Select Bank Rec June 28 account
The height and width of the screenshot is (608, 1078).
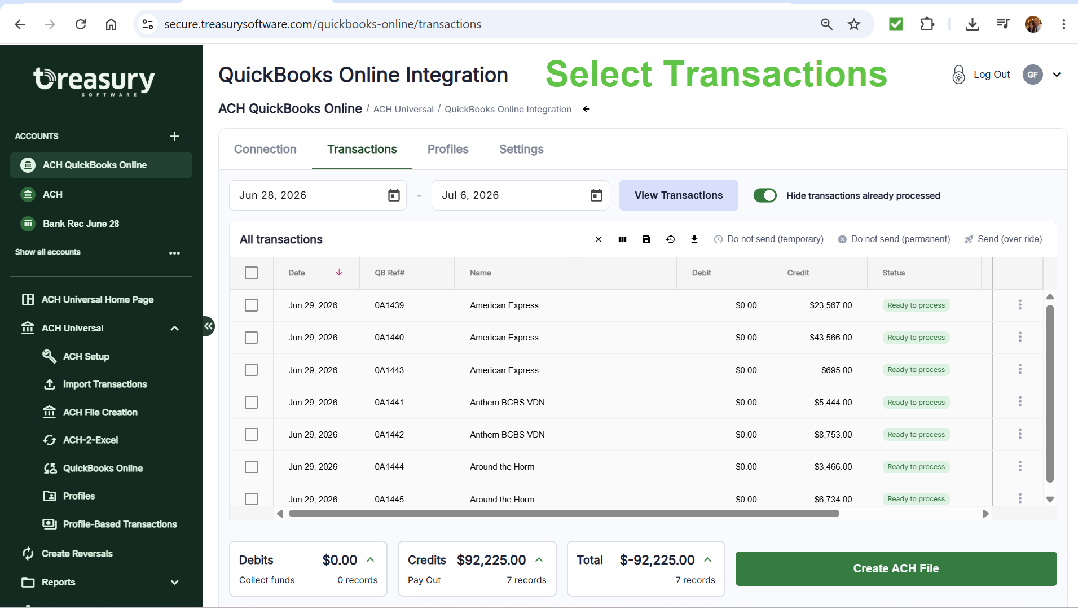pos(101,224)
